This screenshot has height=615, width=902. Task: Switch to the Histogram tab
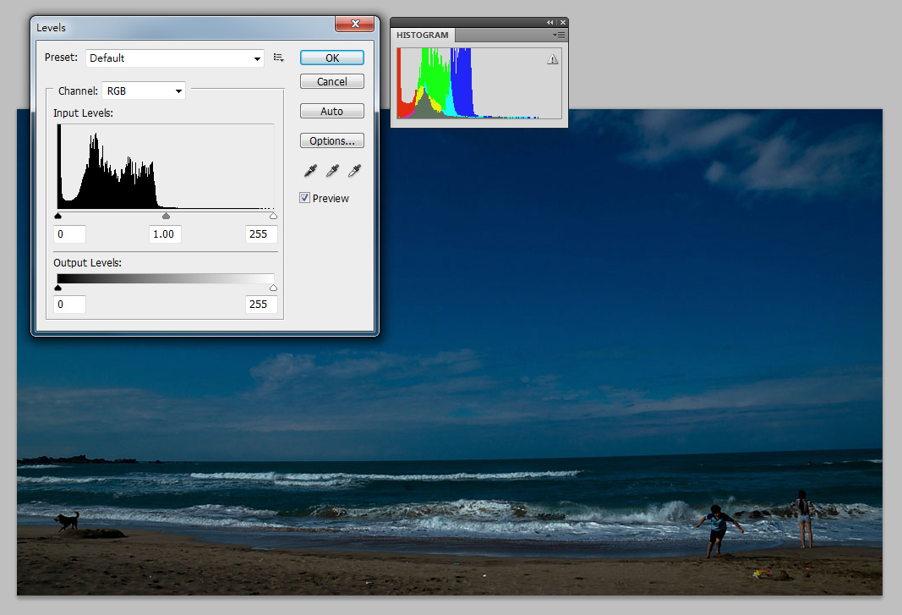[423, 36]
